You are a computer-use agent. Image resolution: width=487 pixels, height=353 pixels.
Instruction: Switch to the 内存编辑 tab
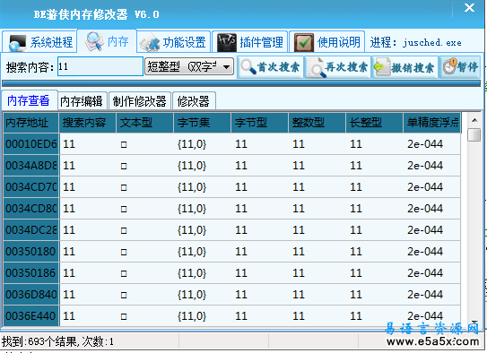(83, 101)
